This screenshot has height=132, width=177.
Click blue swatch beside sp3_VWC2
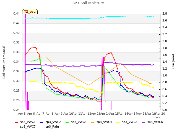[42, 122]
